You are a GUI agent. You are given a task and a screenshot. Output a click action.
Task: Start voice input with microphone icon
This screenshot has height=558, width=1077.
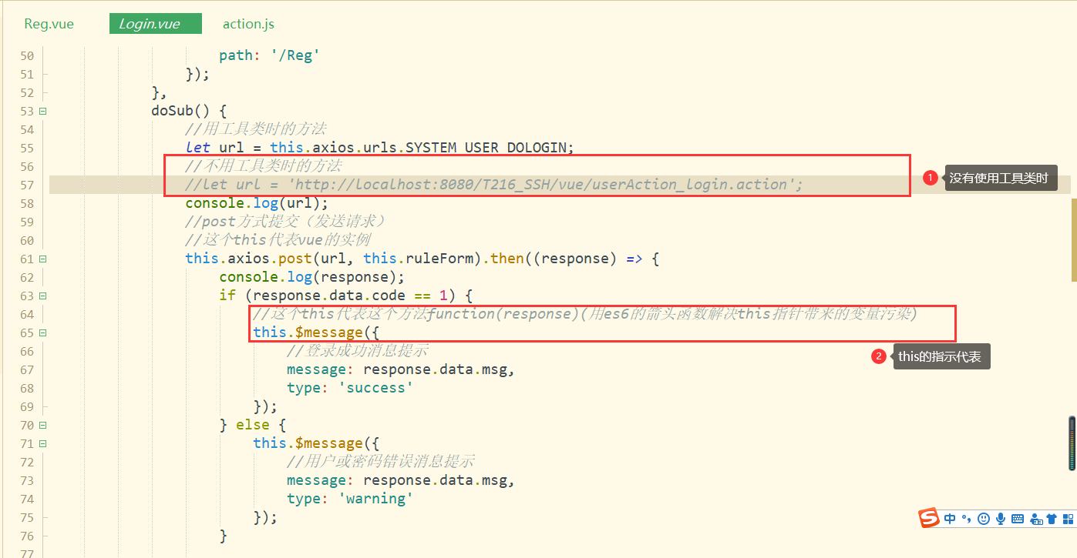[1001, 519]
